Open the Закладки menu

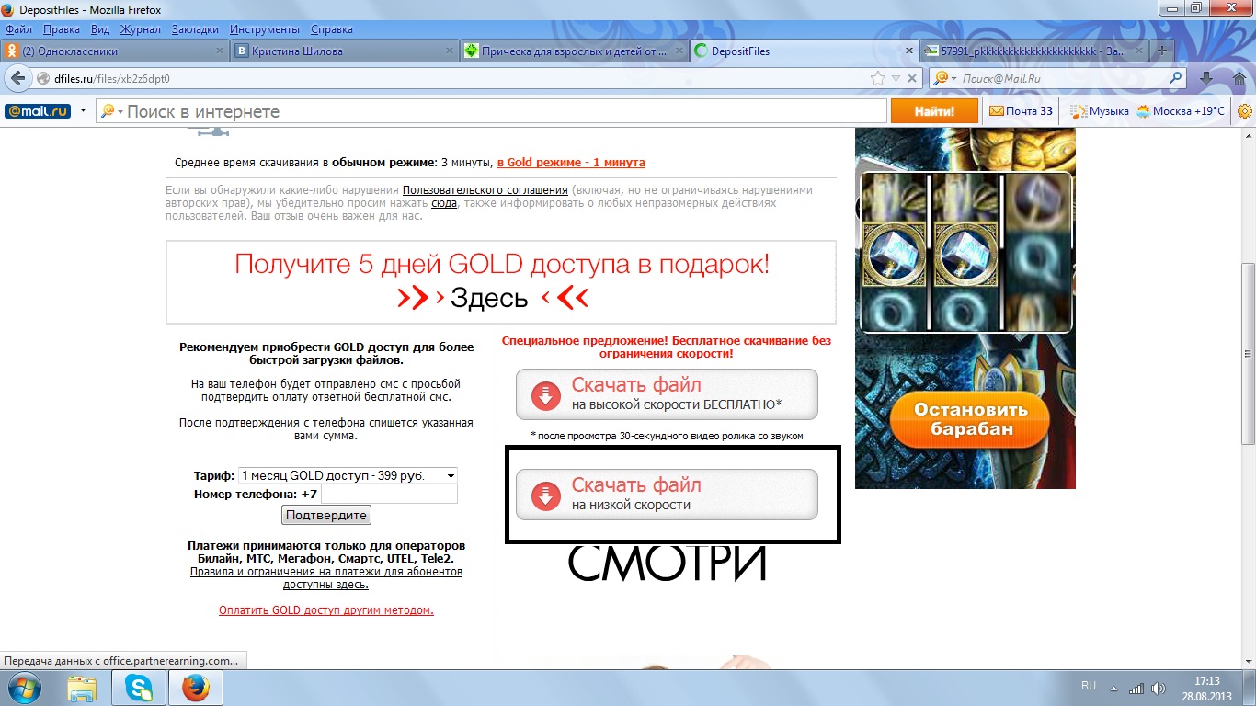(x=195, y=29)
